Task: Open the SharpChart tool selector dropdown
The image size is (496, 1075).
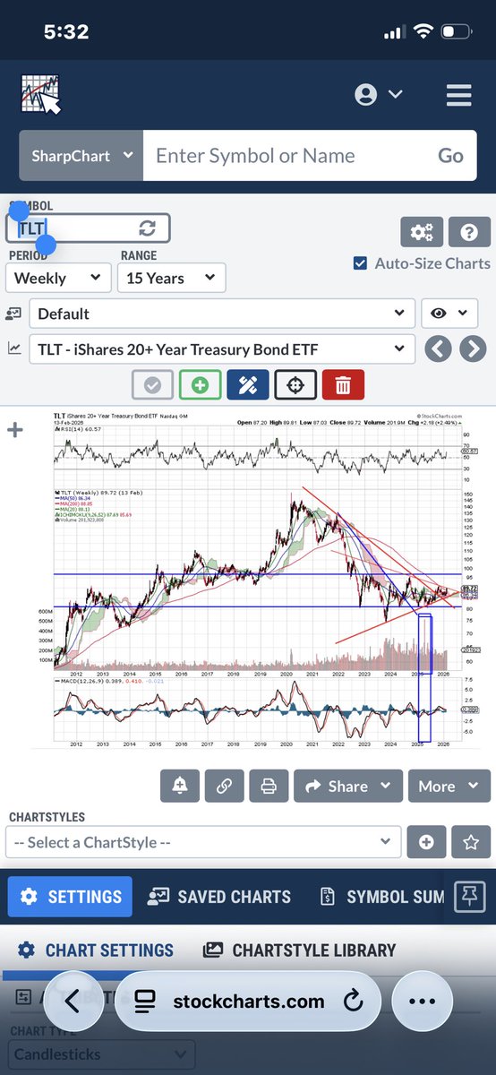Action: [x=81, y=156]
